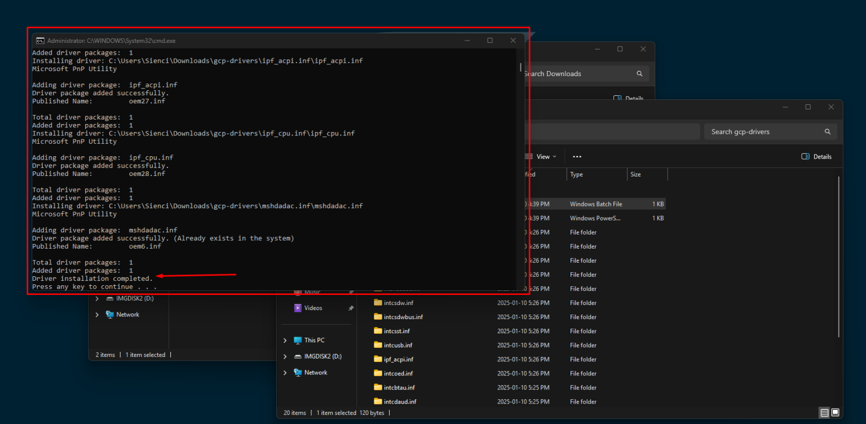This screenshot has width=866, height=424.
Task: Expand This PC in the navigation tree
Action: (285, 340)
